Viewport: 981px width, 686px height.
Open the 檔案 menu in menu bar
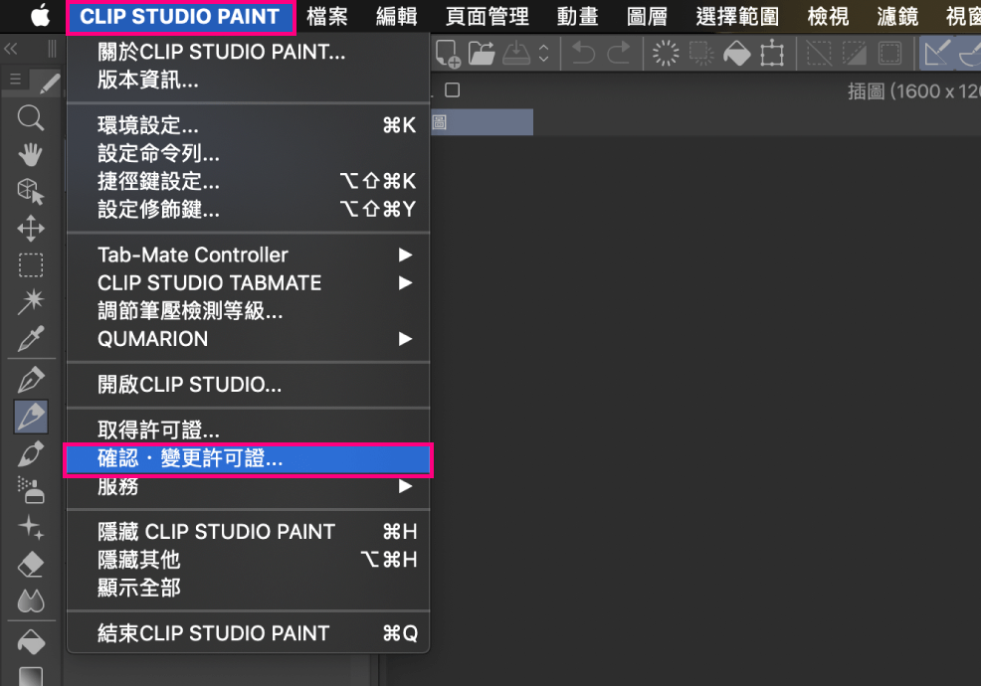click(x=327, y=17)
